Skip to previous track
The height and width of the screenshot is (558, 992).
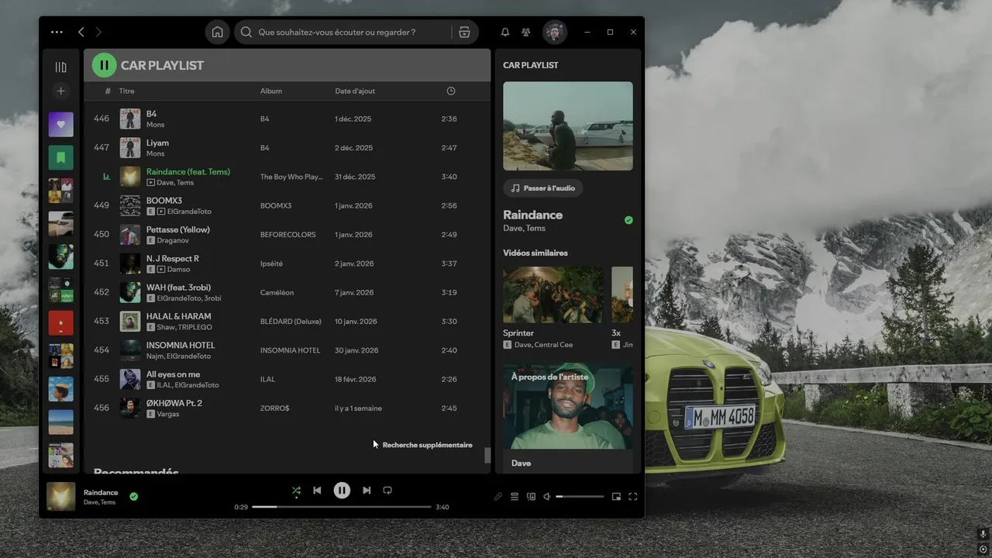pos(317,491)
